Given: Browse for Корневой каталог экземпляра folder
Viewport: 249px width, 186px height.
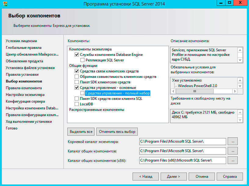Looking at the screenshot, I should [x=233, y=141].
